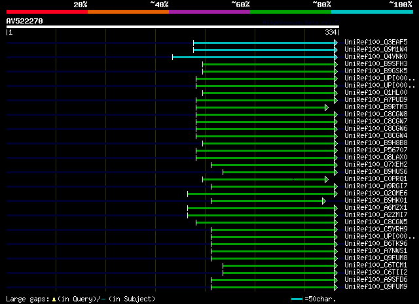This screenshot has height=304, width=419.
Task: Select the UniRef100_C6TCM1 label
Action: tap(376, 265)
